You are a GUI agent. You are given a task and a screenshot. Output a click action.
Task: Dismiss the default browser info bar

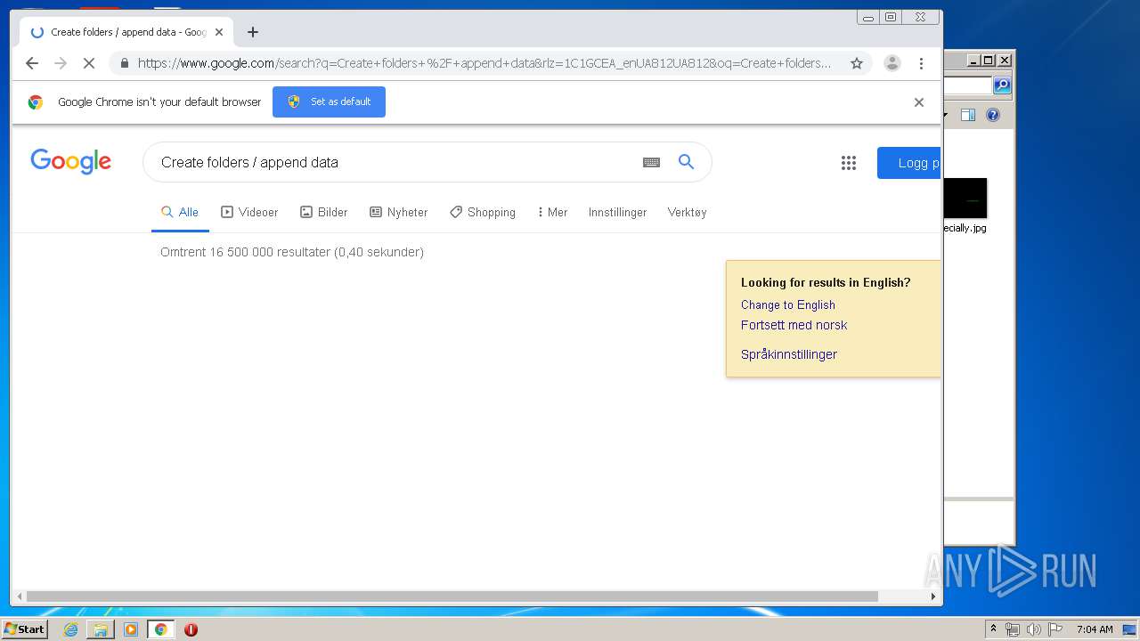tap(919, 102)
